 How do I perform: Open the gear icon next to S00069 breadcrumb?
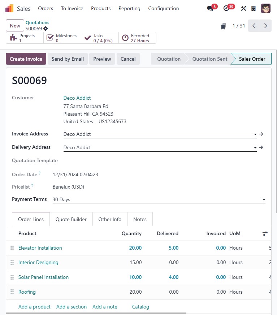(46, 29)
